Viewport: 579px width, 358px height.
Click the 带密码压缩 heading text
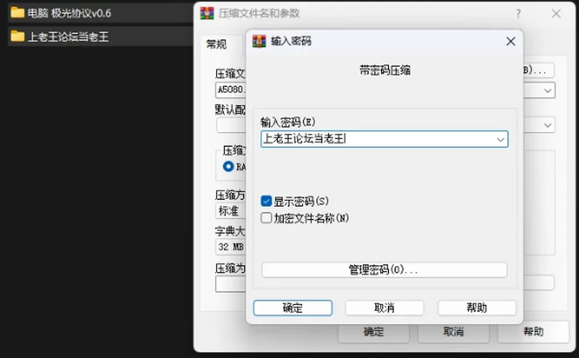coord(385,70)
